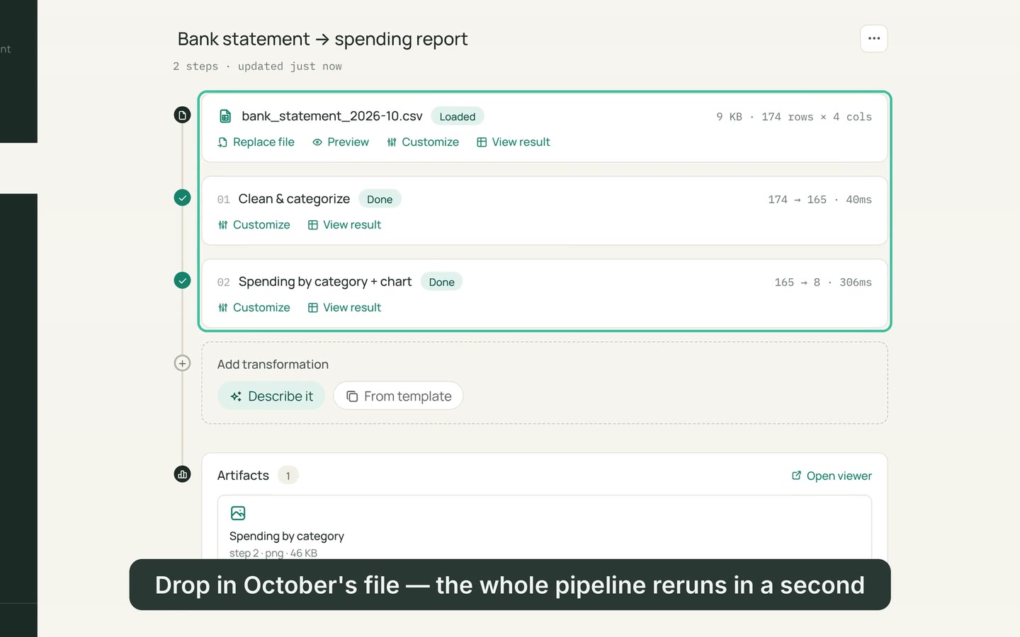This screenshot has width=1020, height=637.
Task: Open viewer for artifacts
Action: (832, 476)
